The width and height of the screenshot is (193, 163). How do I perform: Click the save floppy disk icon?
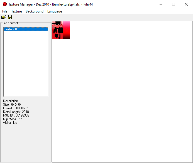(x=10, y=17)
